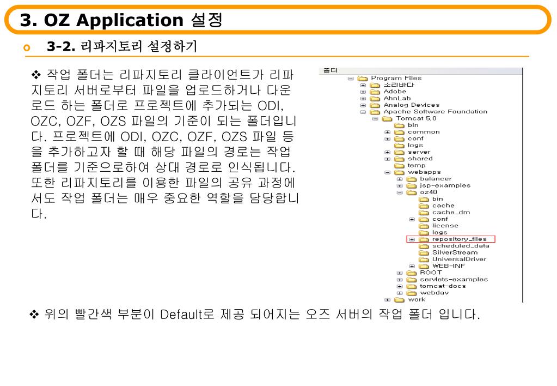Image resolution: width=557 pixels, height=386 pixels.
Task: Select the 'repository_files' label
Action: [x=459, y=239]
